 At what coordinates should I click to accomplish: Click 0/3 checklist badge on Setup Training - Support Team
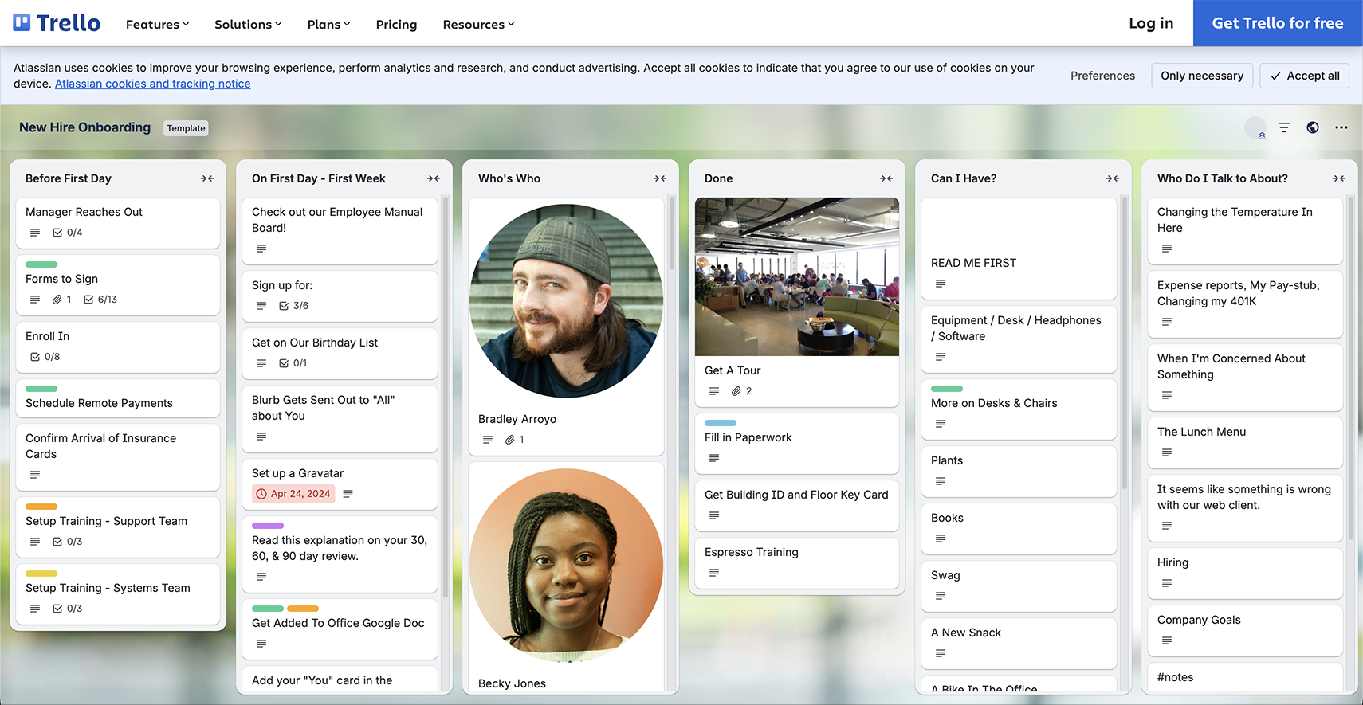click(68, 542)
